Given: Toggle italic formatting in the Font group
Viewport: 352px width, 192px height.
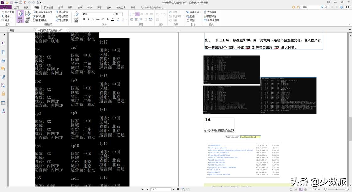Looking at the screenshot, I should click(x=89, y=19).
